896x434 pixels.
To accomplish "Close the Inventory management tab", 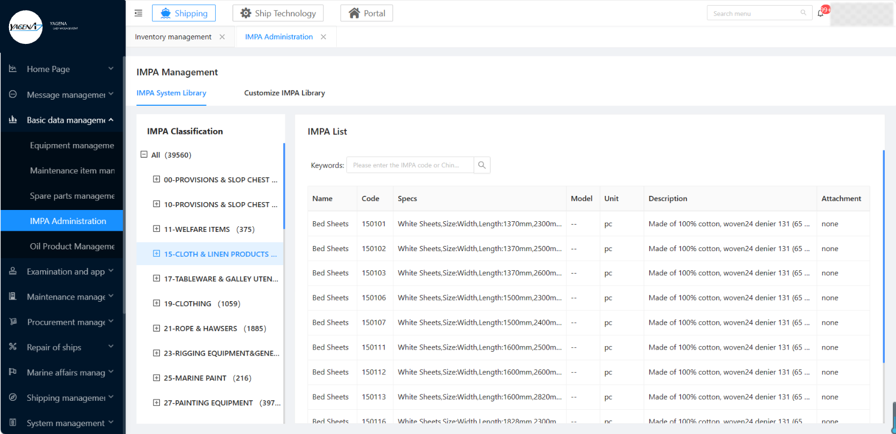I will [222, 37].
